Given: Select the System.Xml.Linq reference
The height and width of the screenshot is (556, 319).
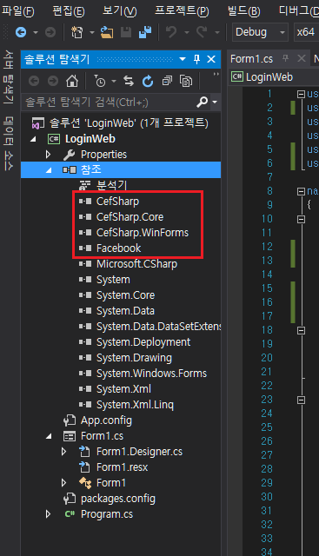Looking at the screenshot, I should [126, 405].
